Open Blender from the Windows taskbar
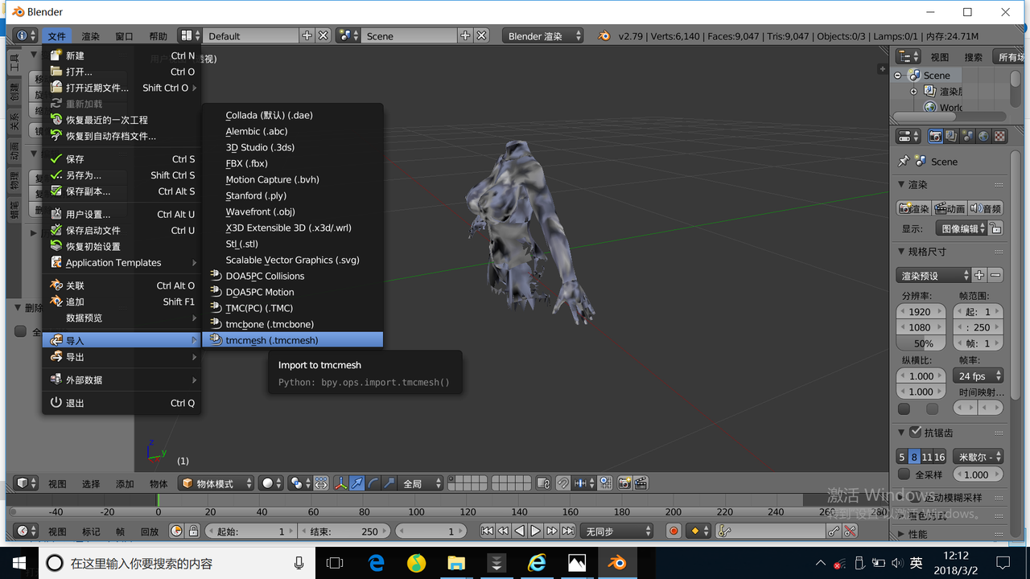1030x579 pixels. tap(617, 563)
